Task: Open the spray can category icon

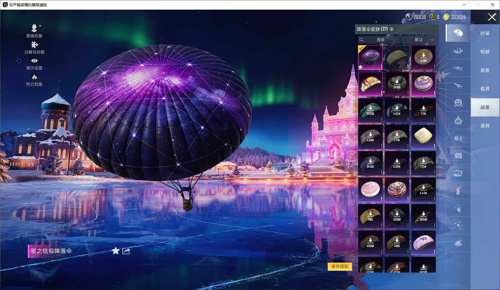Action: [x=458, y=190]
